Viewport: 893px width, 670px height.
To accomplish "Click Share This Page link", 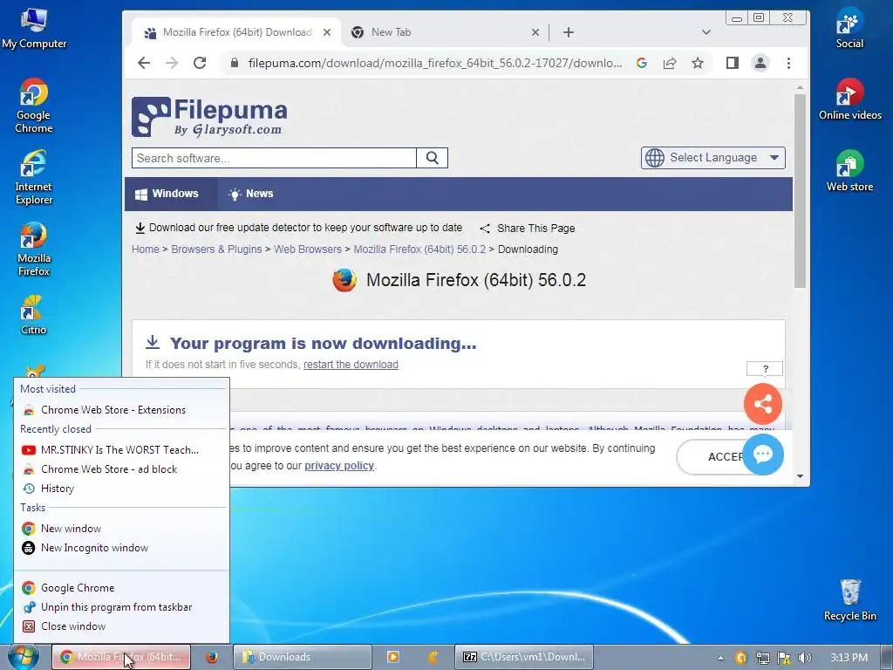I will pyautogui.click(x=528, y=229).
